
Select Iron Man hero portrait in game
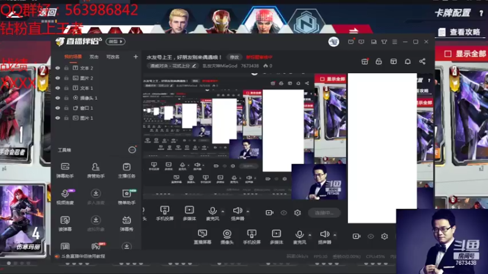pos(221,21)
